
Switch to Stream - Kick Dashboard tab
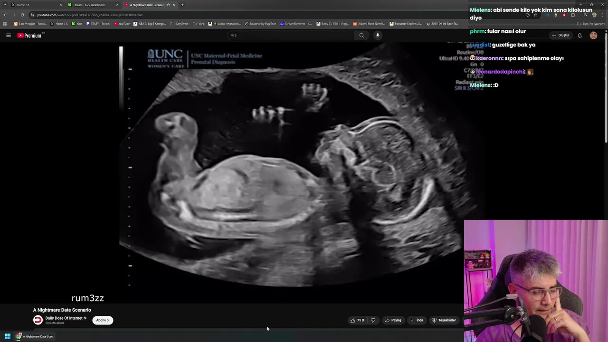pyautogui.click(x=93, y=5)
